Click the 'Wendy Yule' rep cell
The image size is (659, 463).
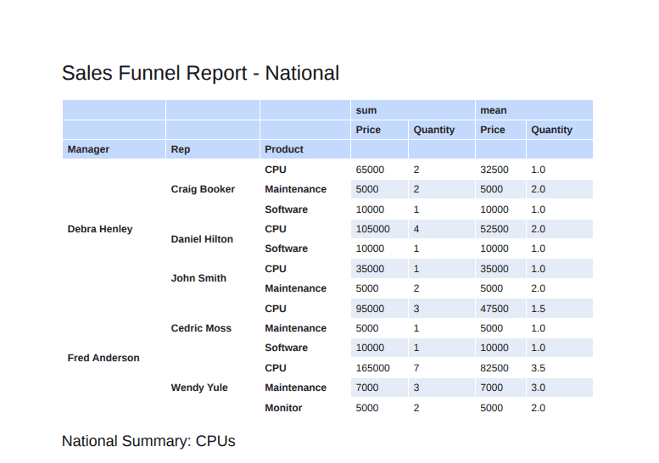[199, 388]
